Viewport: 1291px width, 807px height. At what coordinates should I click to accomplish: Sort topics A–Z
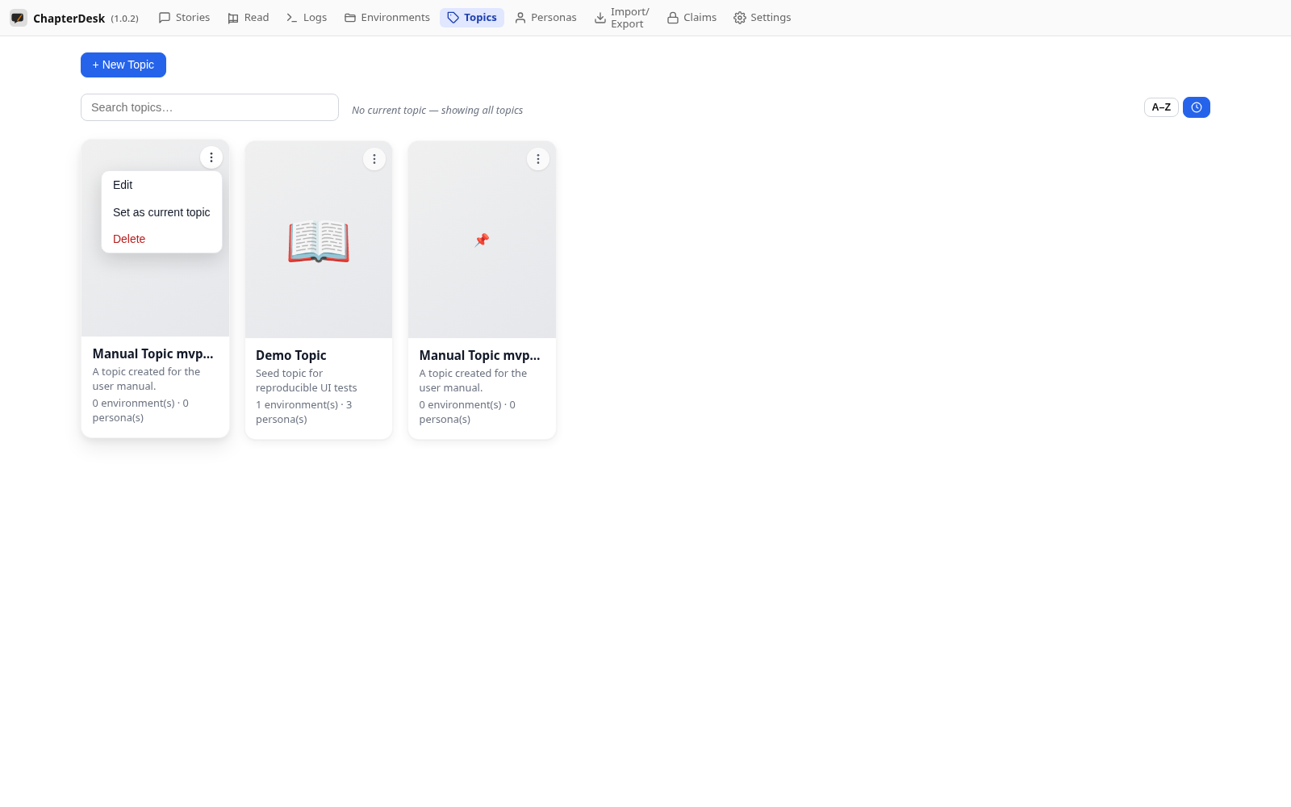tap(1161, 107)
